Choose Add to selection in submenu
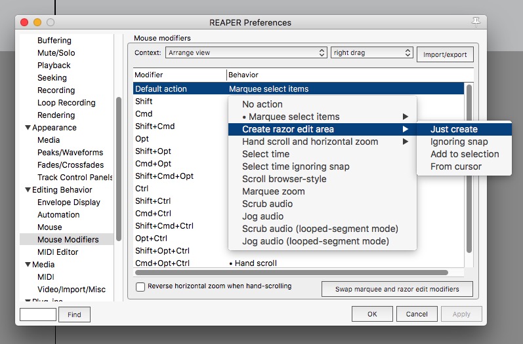 (x=464, y=154)
